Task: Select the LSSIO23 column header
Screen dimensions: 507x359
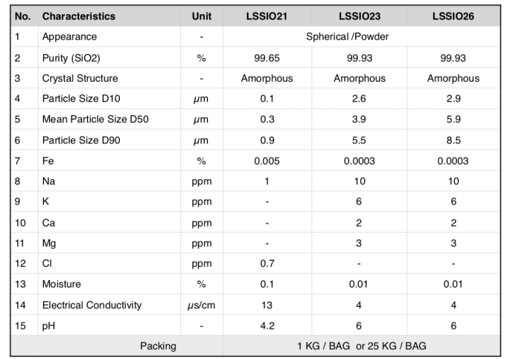Action: pos(359,16)
